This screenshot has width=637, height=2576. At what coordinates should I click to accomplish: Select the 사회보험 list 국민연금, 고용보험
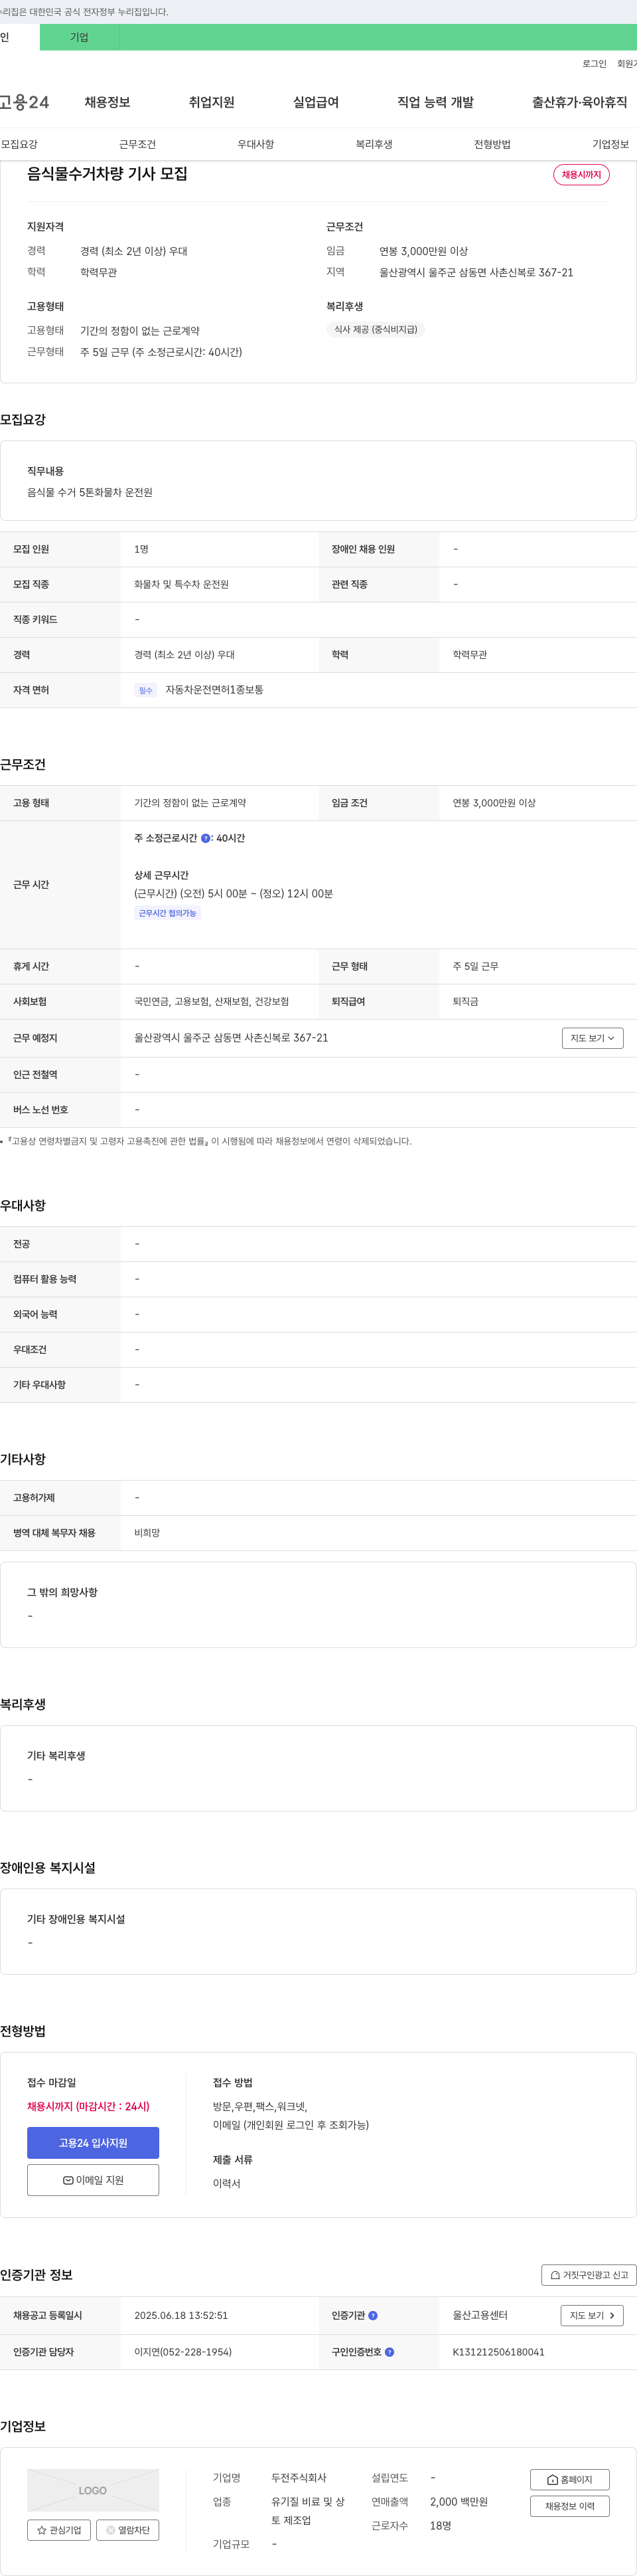(212, 1001)
